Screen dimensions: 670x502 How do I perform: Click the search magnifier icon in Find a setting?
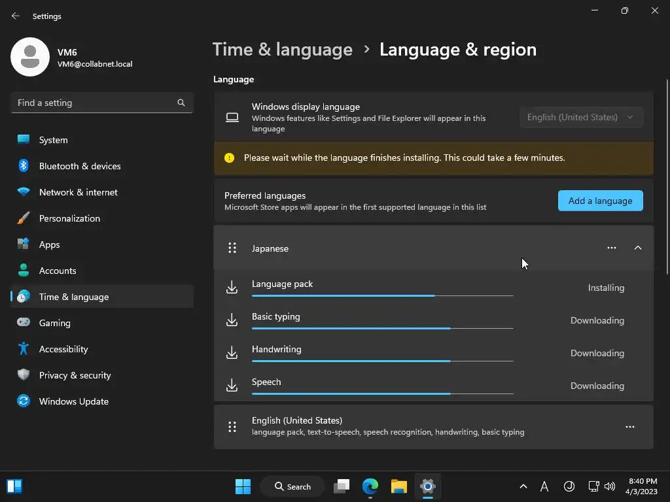pyautogui.click(x=181, y=103)
